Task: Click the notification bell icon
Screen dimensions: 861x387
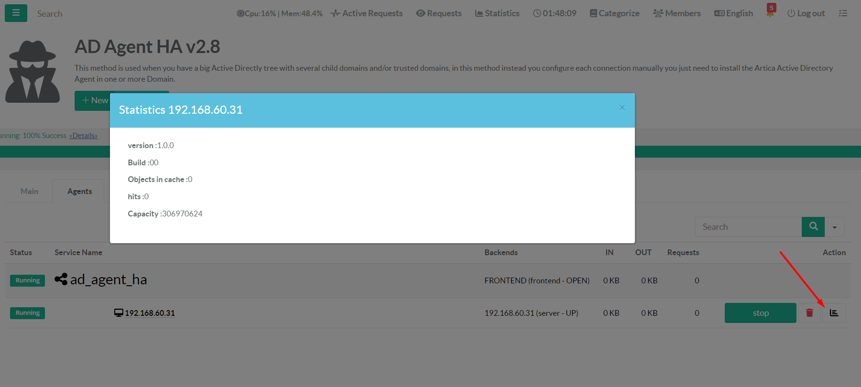Action: click(770, 13)
